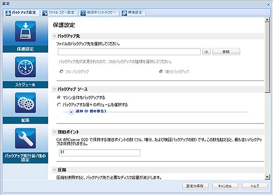Open the 拡張 gears icon
The width and height of the screenshot is (273, 195).
(x=25, y=103)
